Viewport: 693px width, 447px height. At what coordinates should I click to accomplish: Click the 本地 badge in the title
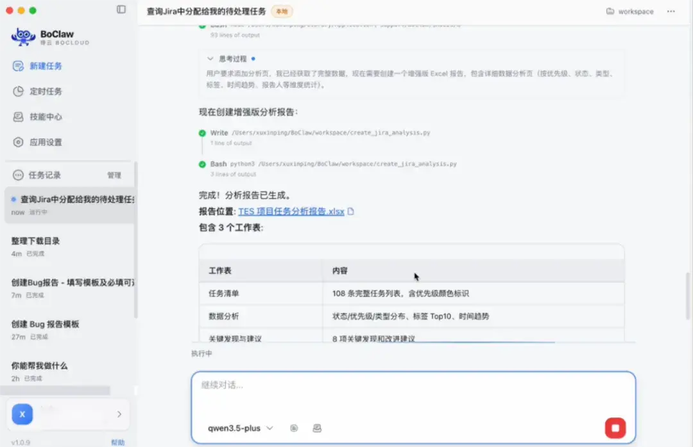pos(282,12)
